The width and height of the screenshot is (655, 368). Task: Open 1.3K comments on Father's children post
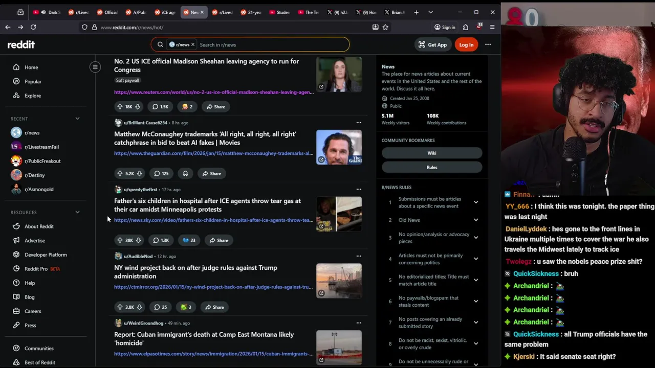click(161, 240)
